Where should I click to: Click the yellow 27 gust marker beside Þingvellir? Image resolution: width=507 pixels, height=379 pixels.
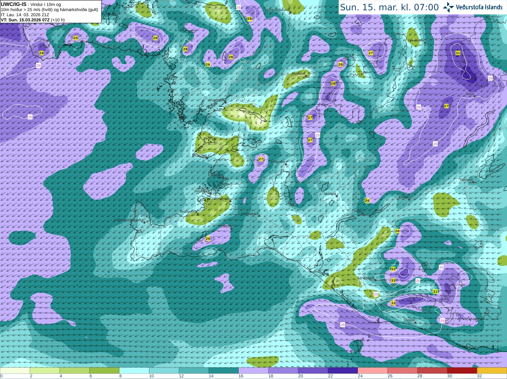[261, 159]
